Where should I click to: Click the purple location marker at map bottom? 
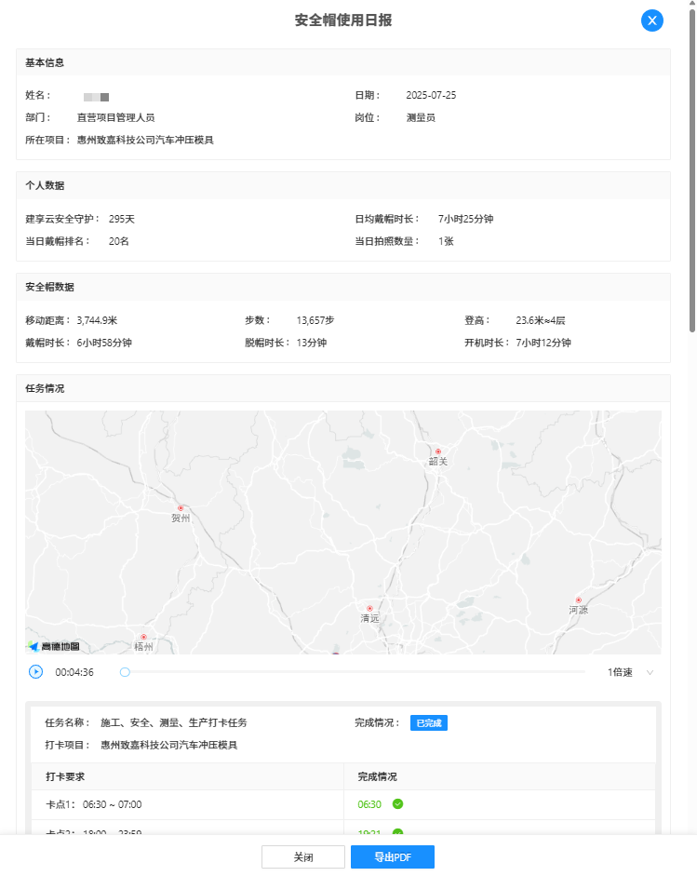tap(335, 652)
